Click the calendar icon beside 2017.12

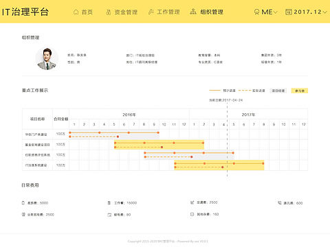click(289, 12)
